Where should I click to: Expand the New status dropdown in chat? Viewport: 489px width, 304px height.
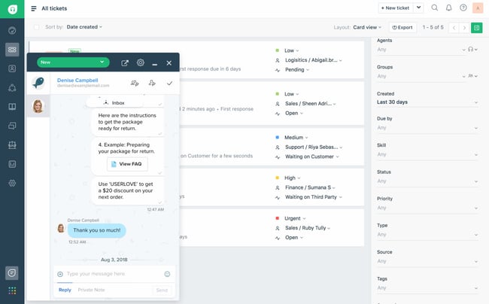(73, 62)
